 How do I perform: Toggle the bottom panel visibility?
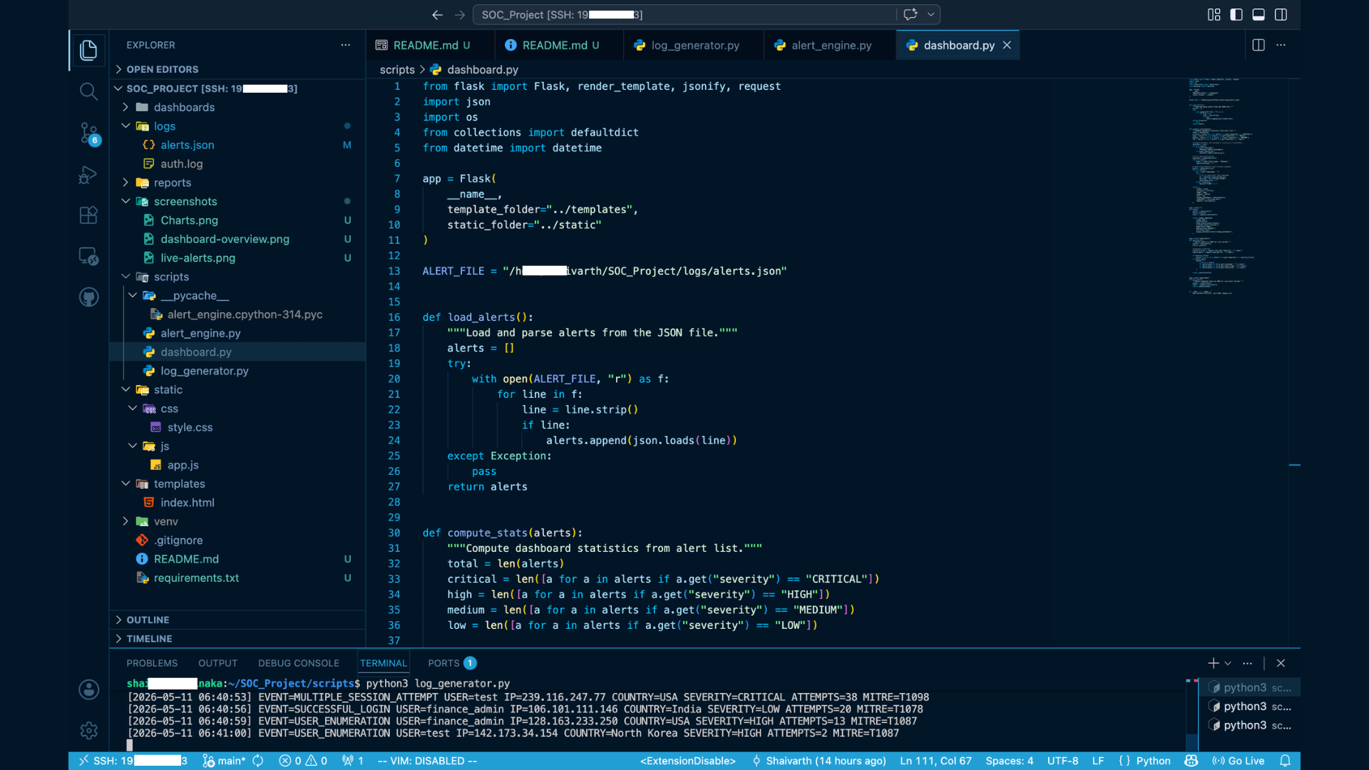click(x=1258, y=14)
